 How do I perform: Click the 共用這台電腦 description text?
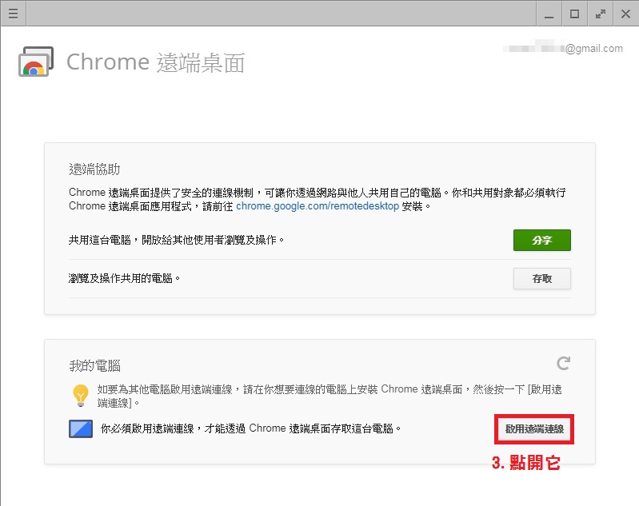click(177, 239)
